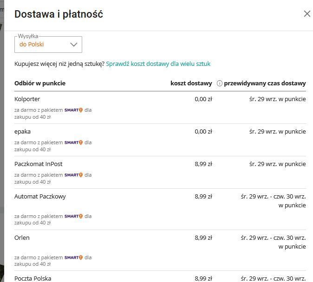Click the info icon beside przewidywany czas dostawy
Image resolution: width=313 pixels, height=282 pixels.
pos(219,83)
